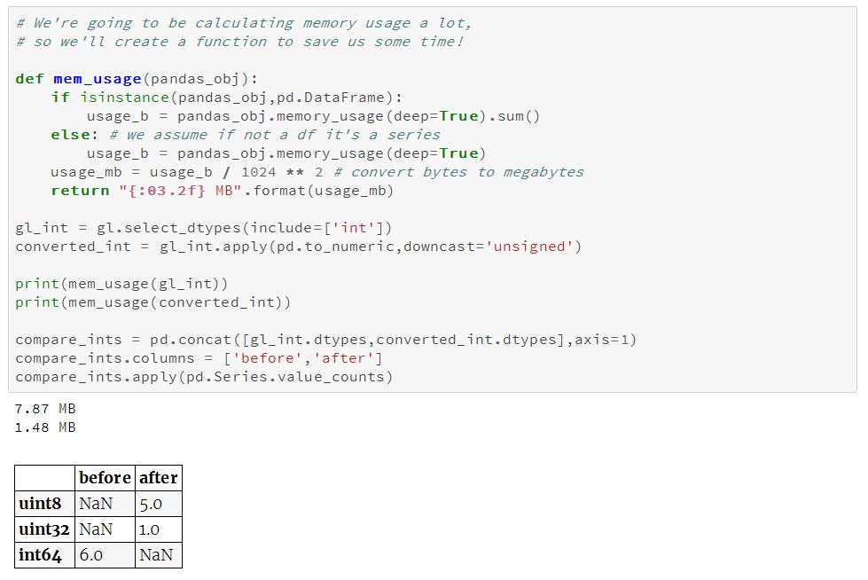The image size is (868, 580).
Task: Click the 5.0 value in the table
Action: [x=150, y=504]
